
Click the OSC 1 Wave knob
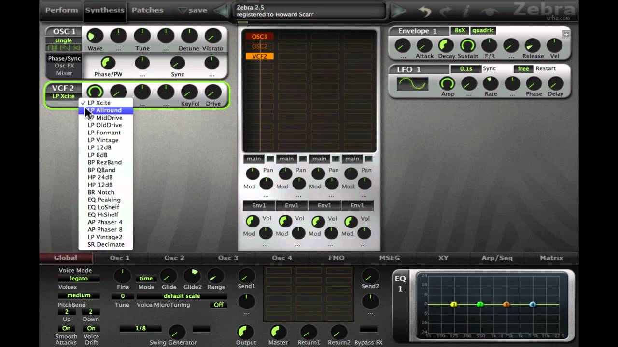point(95,36)
